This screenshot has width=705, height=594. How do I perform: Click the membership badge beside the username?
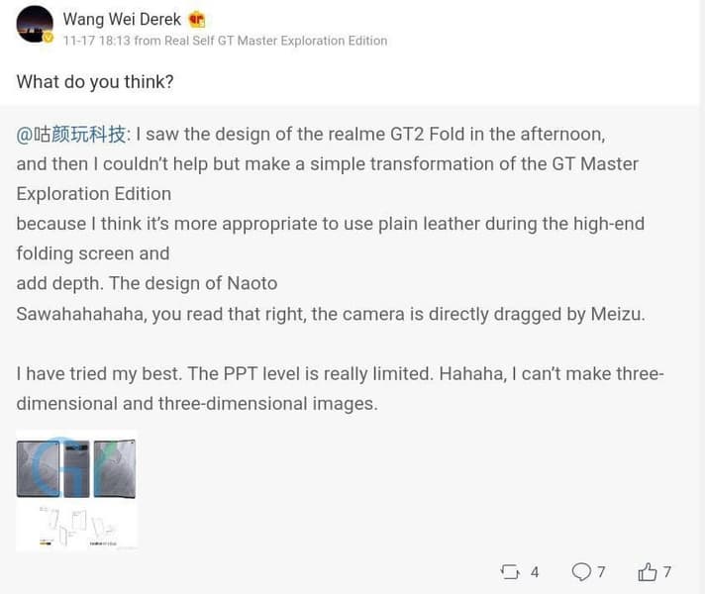tap(197, 19)
